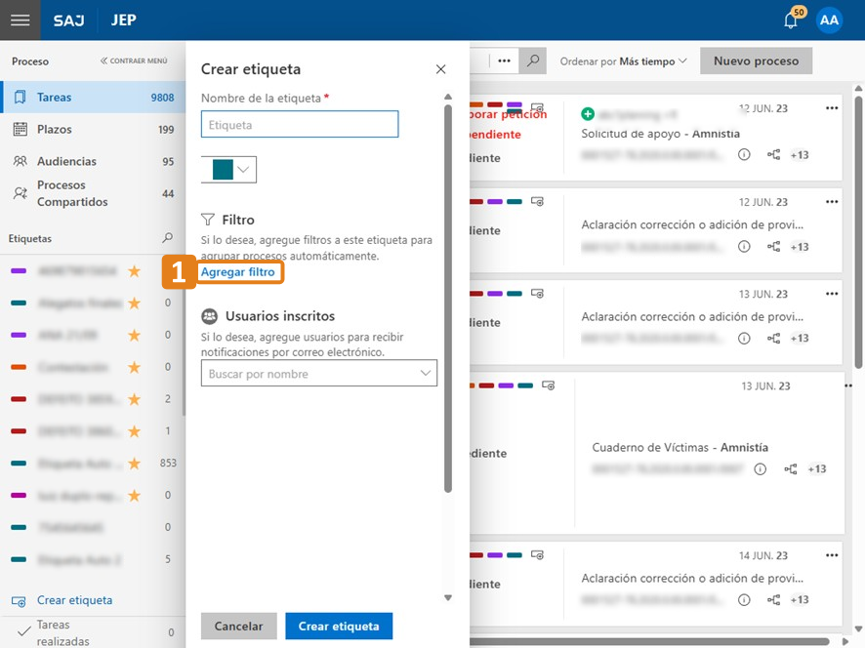
Task: Open the hamburger main menu
Action: pos(20,20)
